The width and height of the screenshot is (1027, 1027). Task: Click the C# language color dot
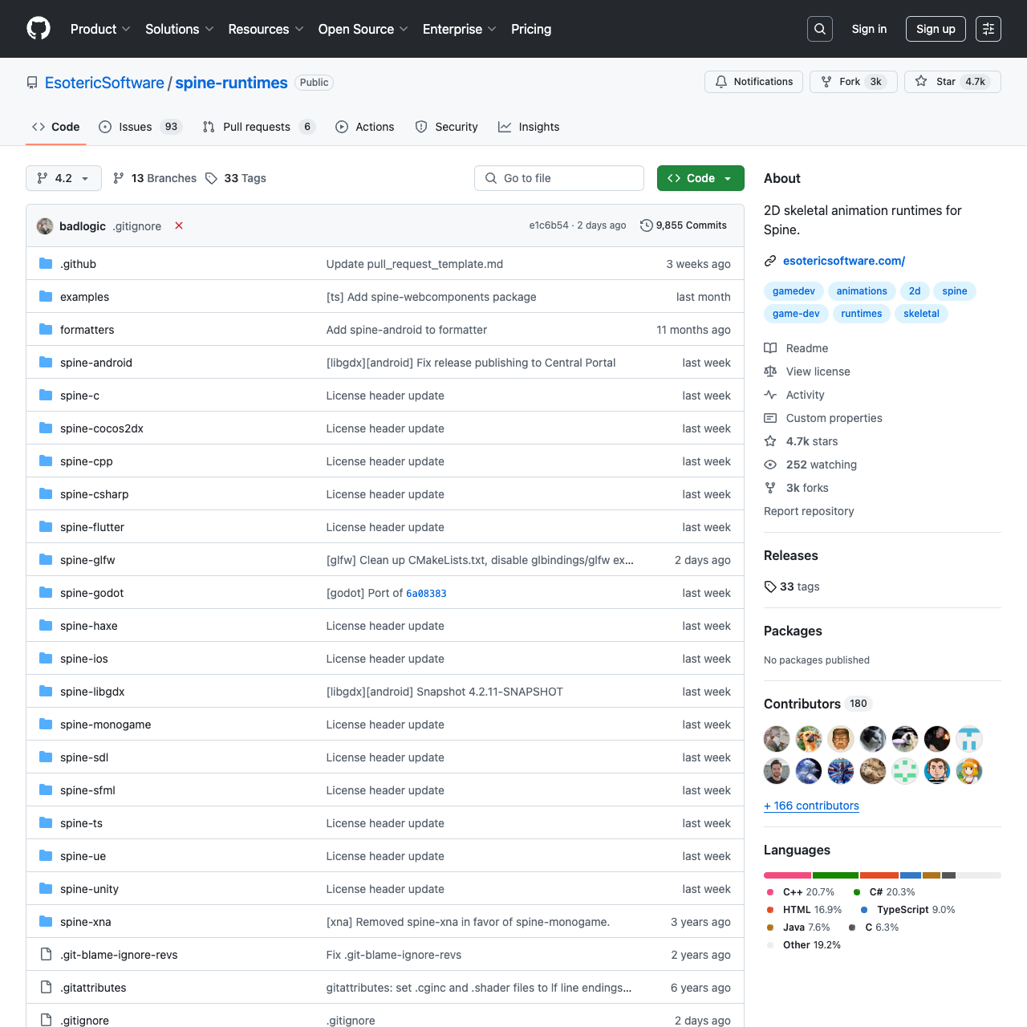(x=857, y=892)
